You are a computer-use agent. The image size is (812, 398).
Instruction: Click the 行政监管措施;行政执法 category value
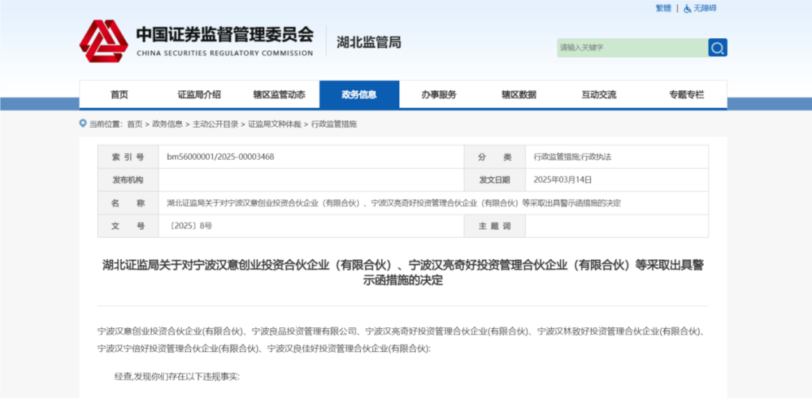point(572,157)
